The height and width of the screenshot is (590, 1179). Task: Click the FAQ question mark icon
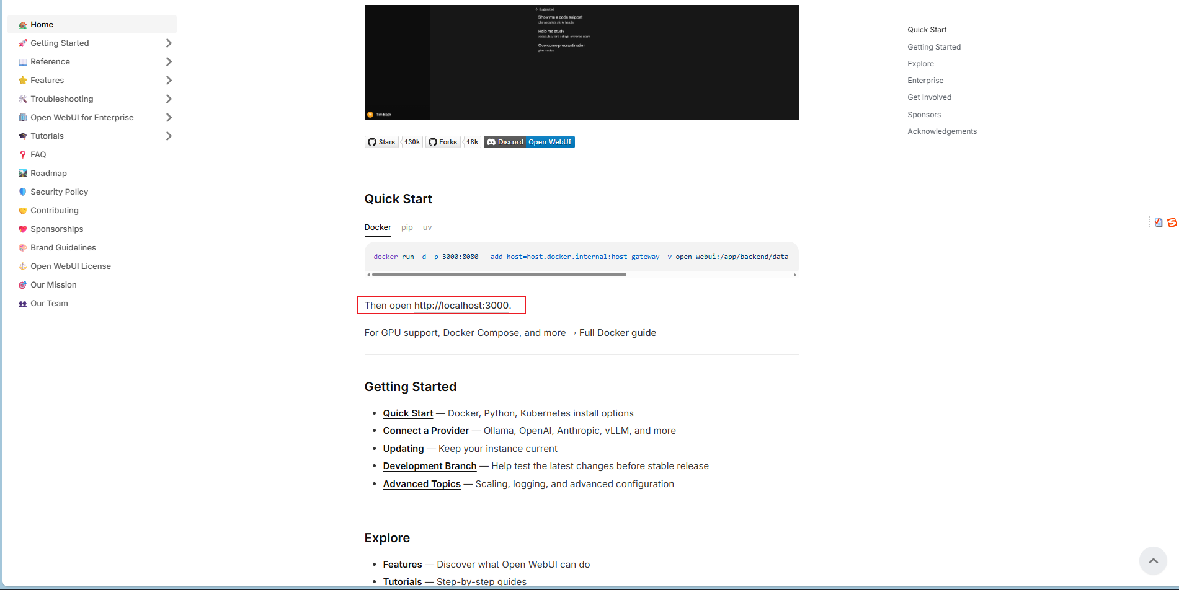click(x=23, y=155)
